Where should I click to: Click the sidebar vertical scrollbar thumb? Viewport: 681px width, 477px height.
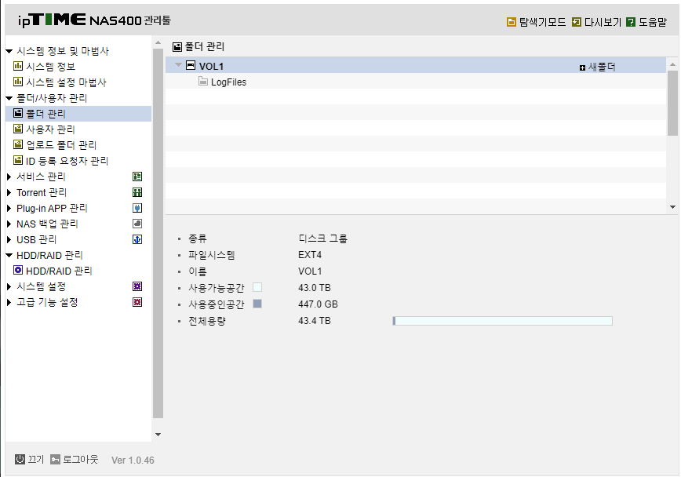[158, 233]
